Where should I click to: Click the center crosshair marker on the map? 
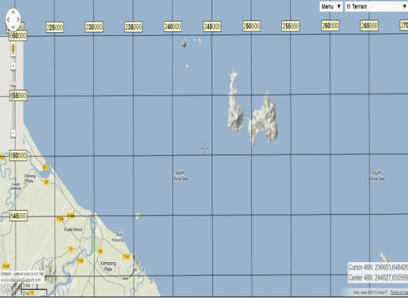tap(204, 148)
